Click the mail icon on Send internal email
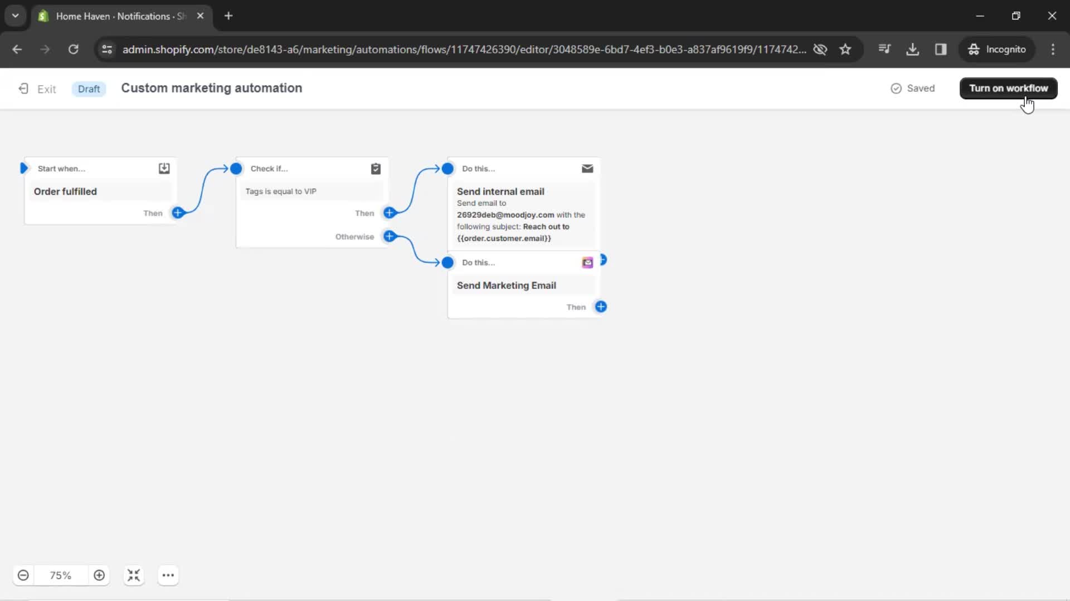1070x601 pixels. point(587,168)
